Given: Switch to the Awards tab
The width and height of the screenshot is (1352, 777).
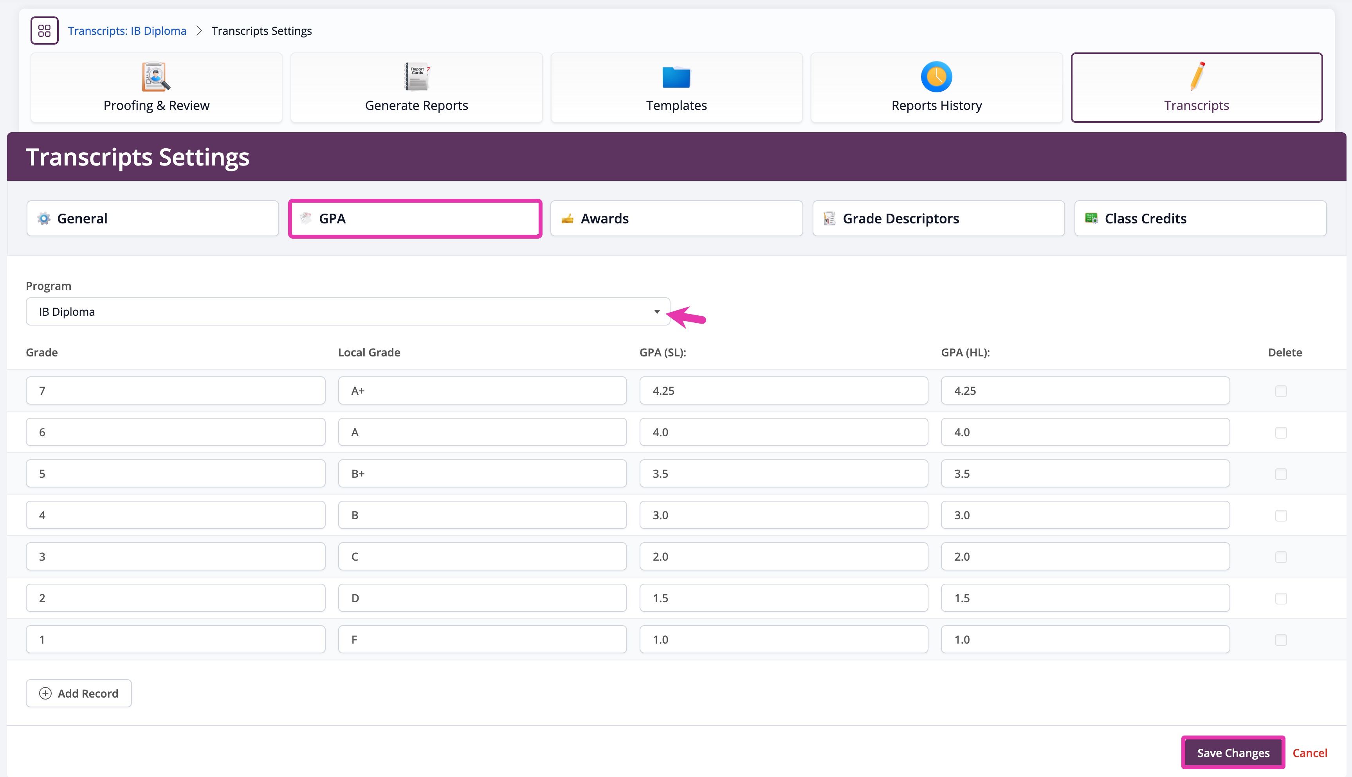Looking at the screenshot, I should pyautogui.click(x=676, y=218).
